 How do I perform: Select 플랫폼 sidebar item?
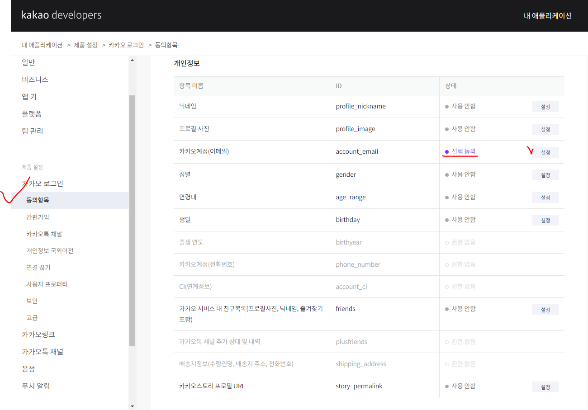32,114
